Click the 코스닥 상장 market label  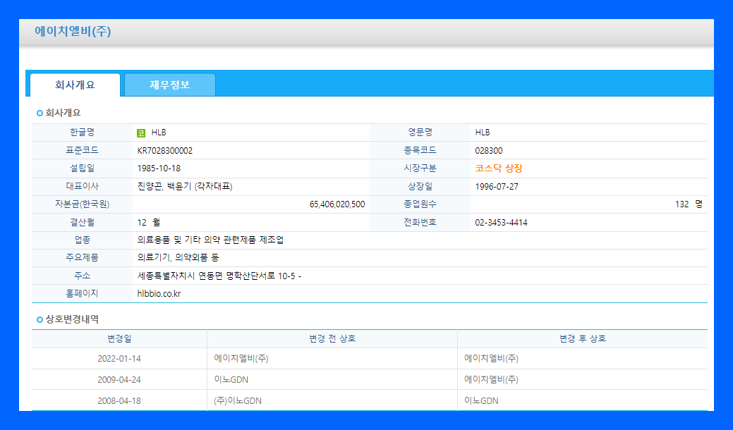click(499, 168)
